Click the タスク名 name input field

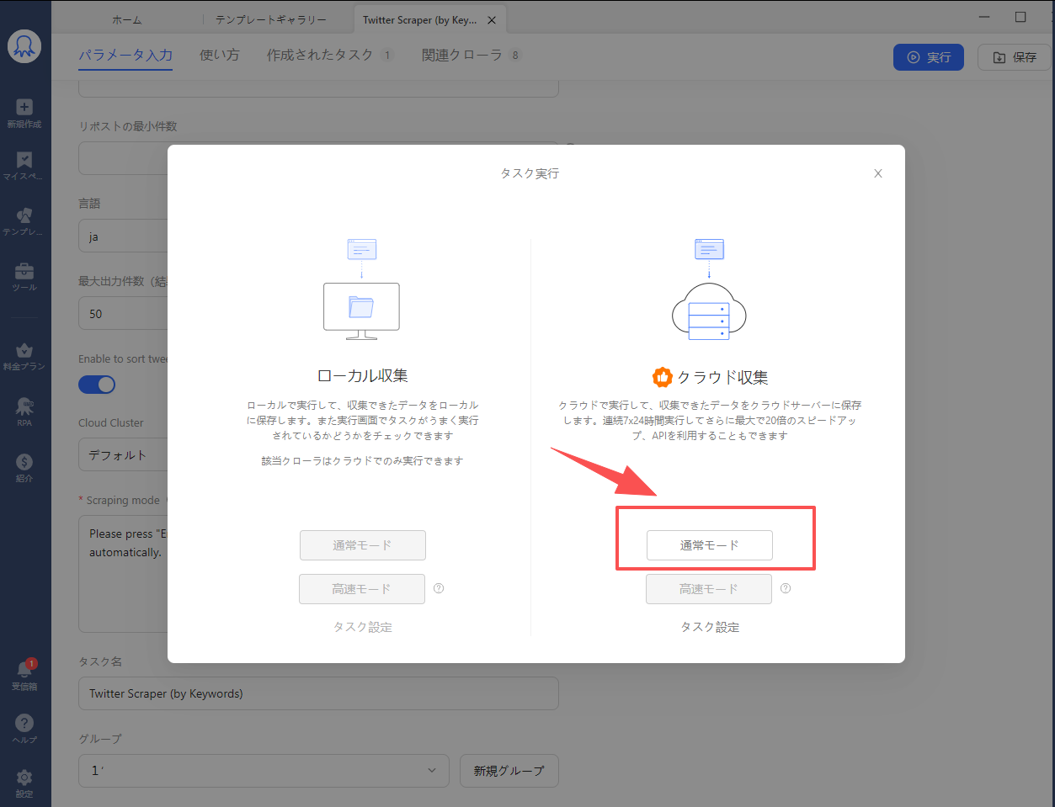(318, 693)
